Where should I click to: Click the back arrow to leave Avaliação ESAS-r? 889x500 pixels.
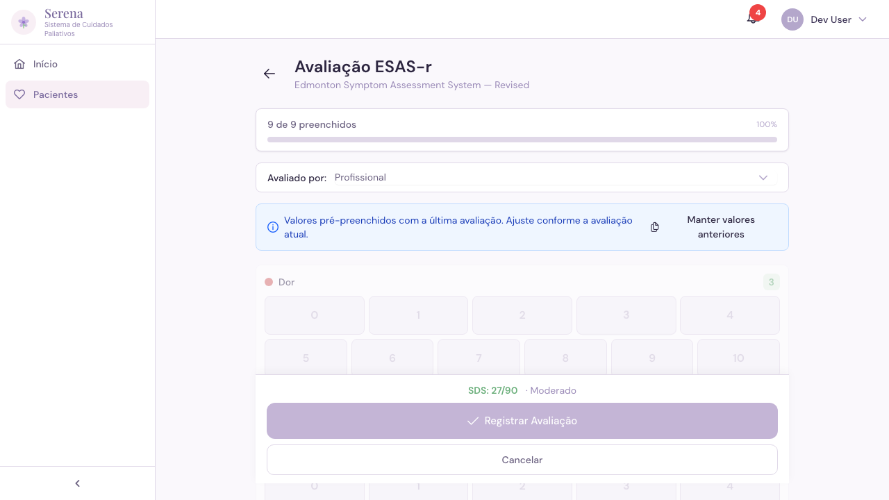[x=269, y=74]
